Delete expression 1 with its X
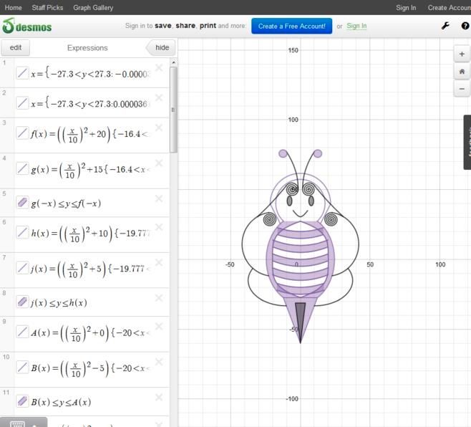471x427 pixels. tap(159, 67)
